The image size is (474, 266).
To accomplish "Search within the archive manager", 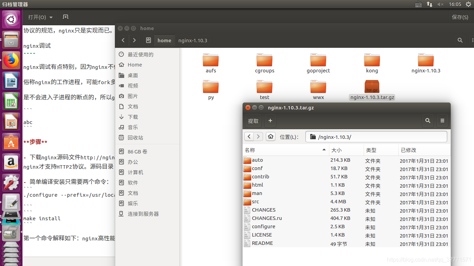I will point(428,121).
